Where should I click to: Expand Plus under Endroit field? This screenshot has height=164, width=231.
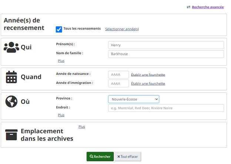tap(61, 115)
